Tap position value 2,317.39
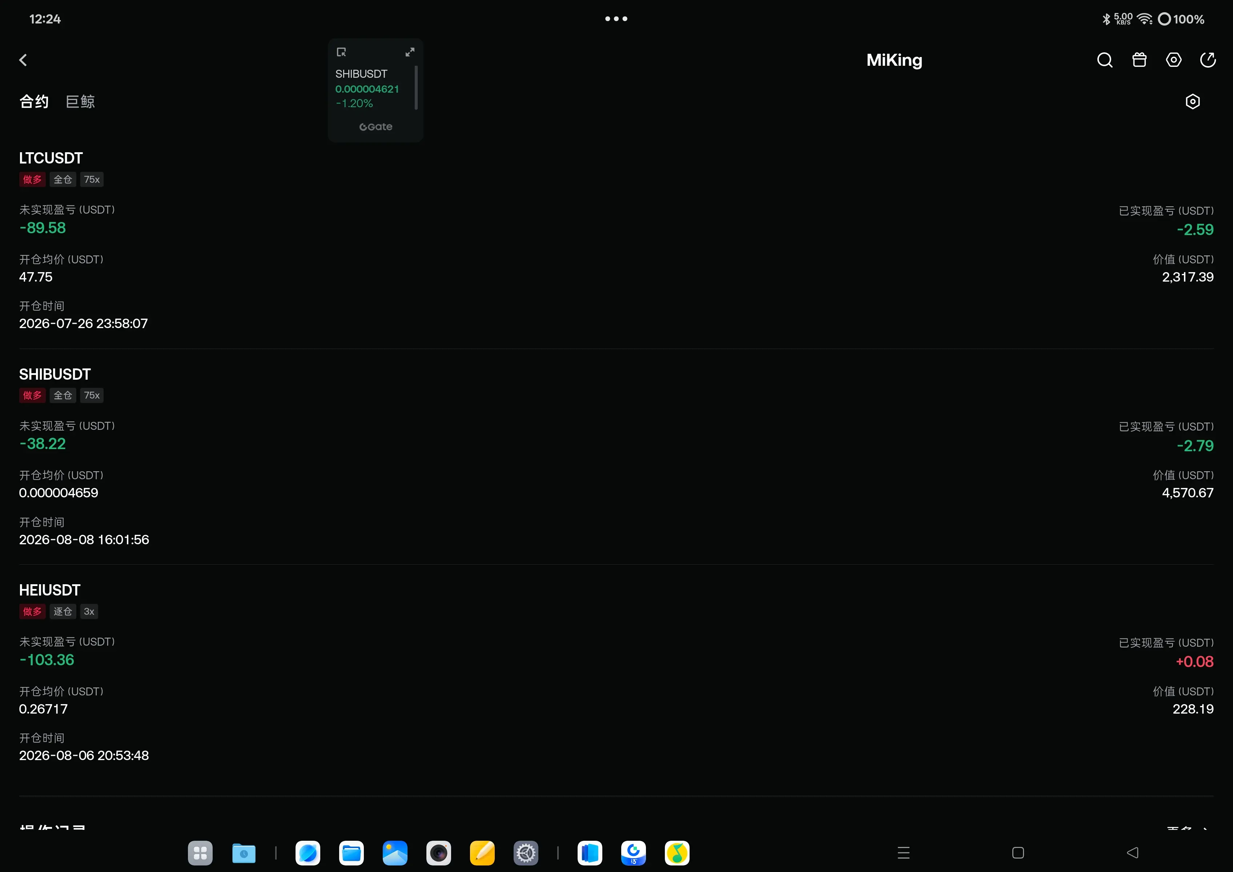Screen dimensions: 1233x872 (1187, 277)
